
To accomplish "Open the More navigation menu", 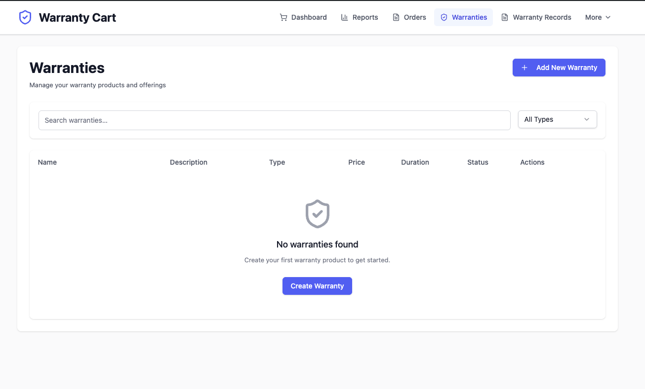I will tap(598, 17).
